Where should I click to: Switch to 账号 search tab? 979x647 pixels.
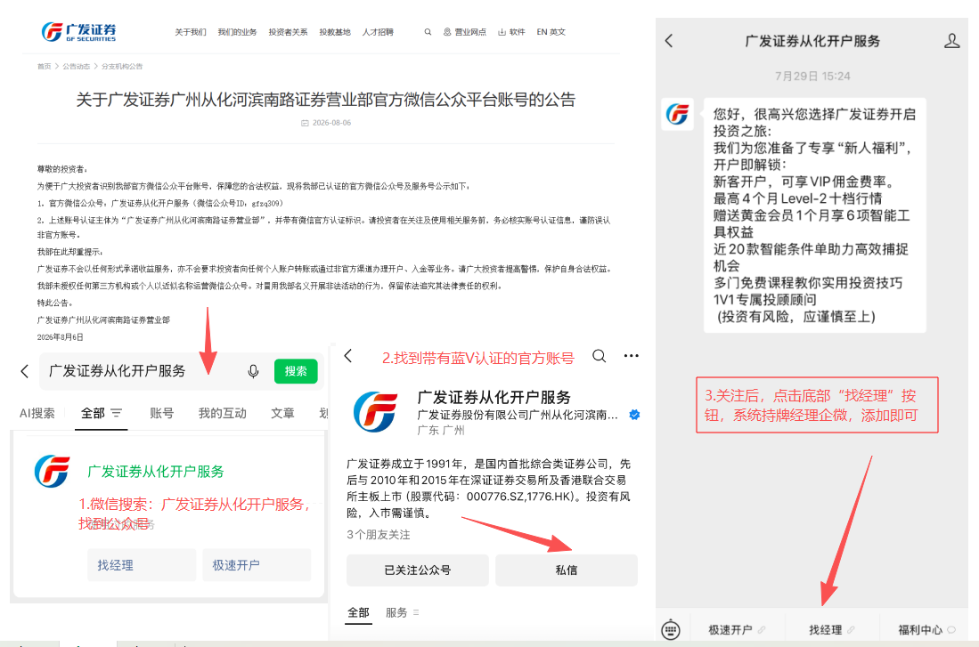point(162,413)
